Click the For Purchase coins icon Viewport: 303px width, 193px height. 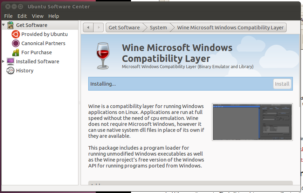tap(16, 52)
